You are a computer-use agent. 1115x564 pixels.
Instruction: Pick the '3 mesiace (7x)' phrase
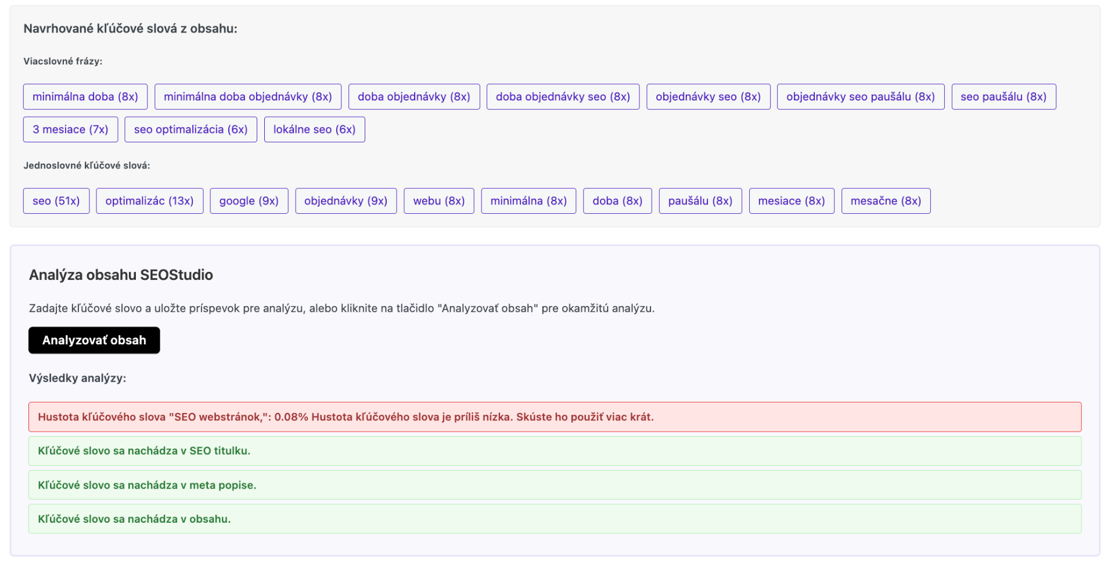70,130
